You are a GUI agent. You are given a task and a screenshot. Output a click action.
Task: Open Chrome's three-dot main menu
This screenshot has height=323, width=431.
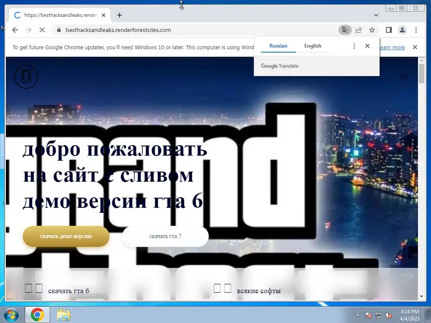point(416,30)
